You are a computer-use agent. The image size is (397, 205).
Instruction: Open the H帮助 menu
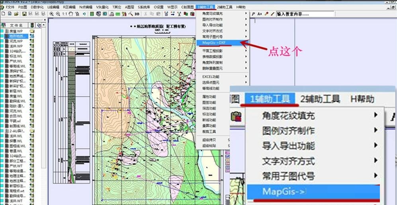click(241, 7)
